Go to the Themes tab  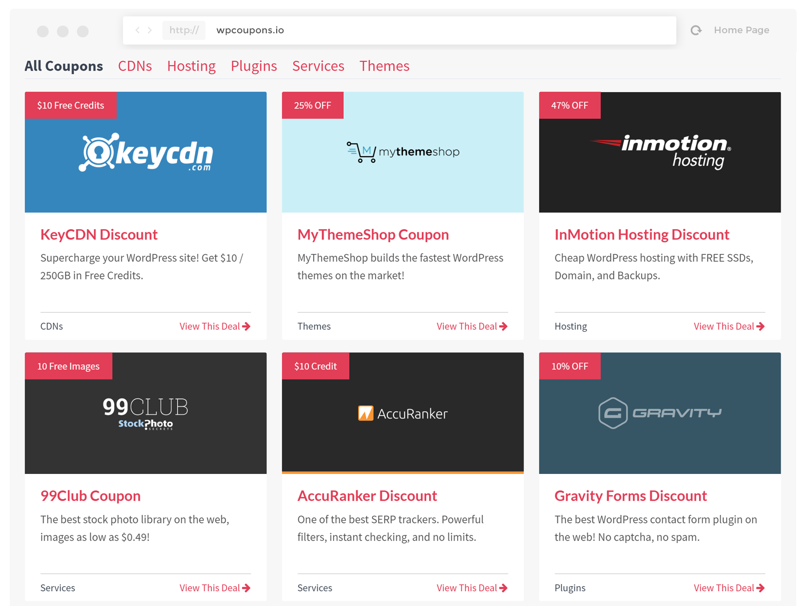[384, 66]
